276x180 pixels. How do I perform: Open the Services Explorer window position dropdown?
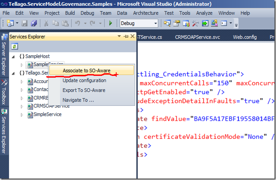119,36
